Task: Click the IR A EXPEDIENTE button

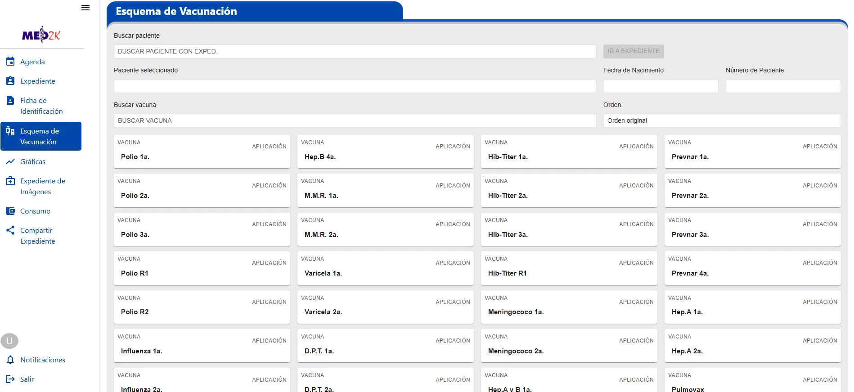Action: pos(634,51)
